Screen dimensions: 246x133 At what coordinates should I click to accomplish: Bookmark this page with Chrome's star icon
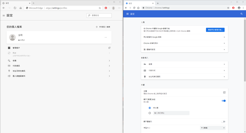point(228,8)
